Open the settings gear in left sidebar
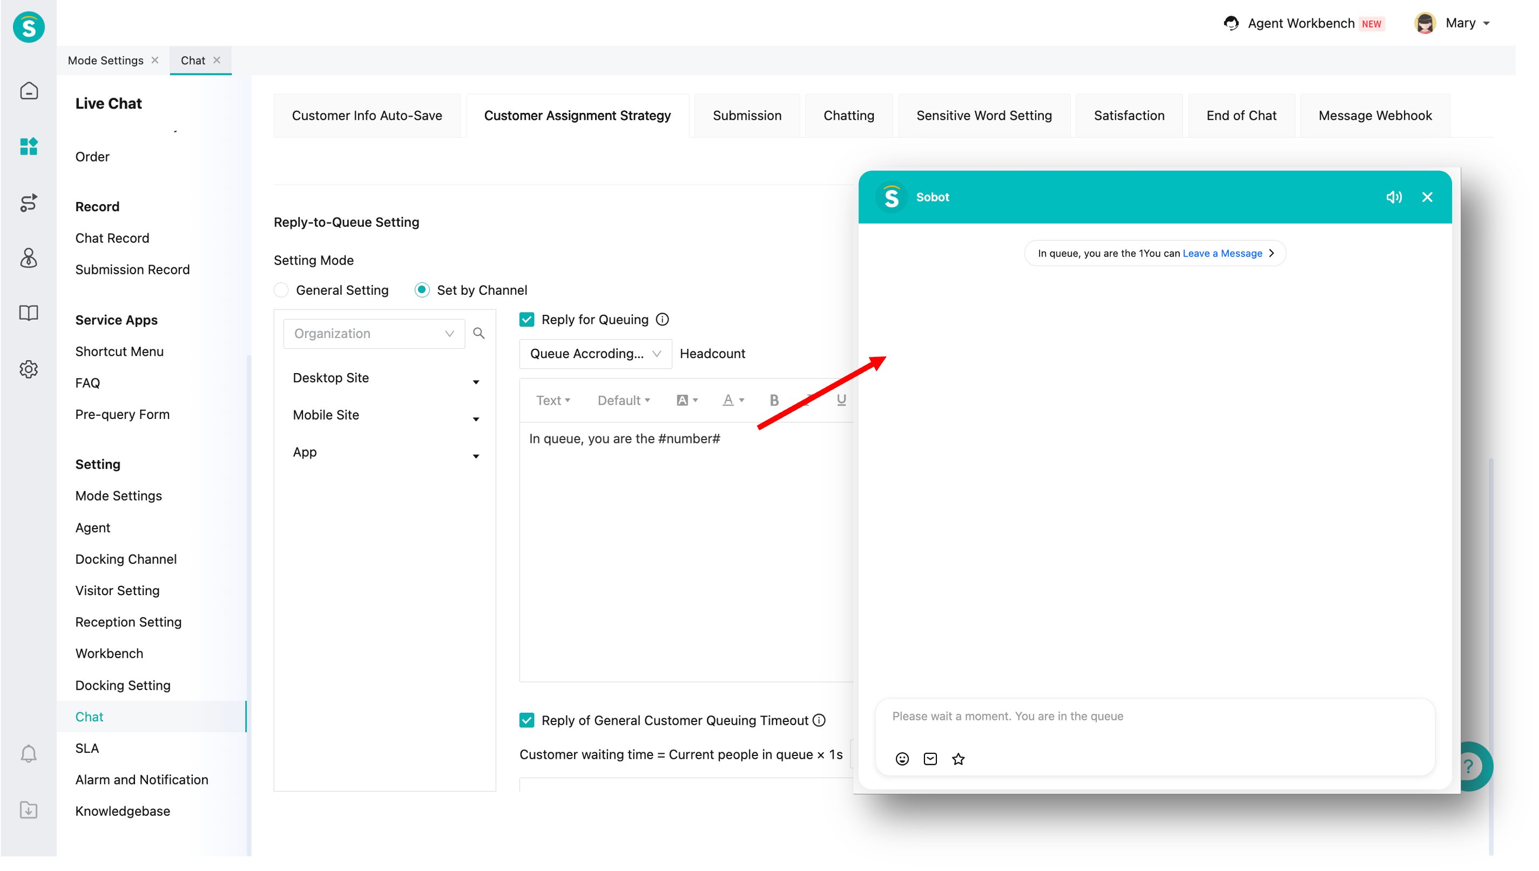The image size is (1539, 871). click(28, 369)
